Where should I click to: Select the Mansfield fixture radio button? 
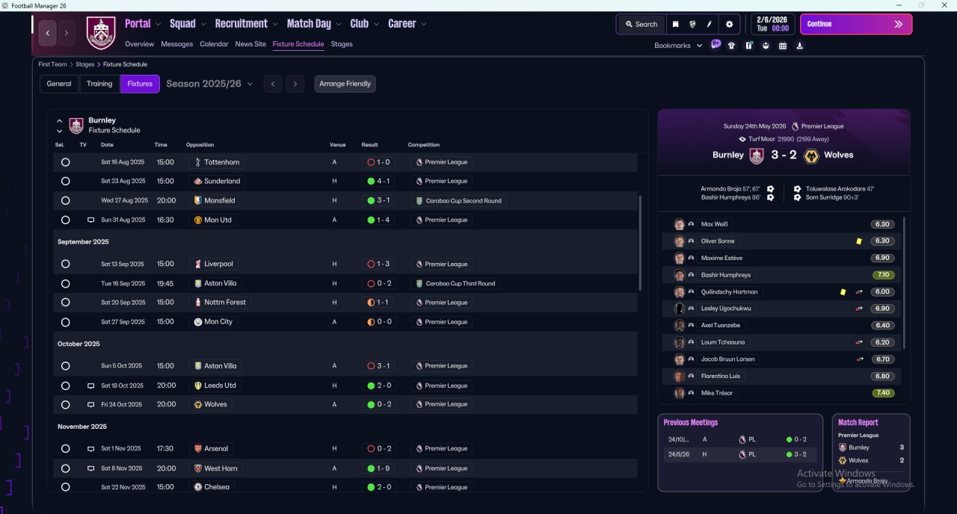click(65, 200)
